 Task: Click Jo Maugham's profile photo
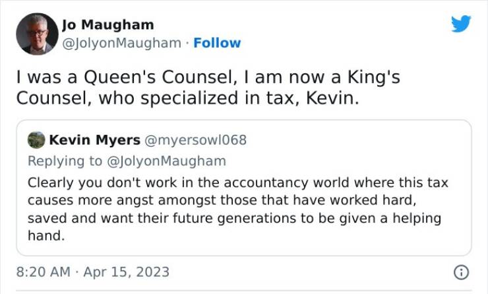37,34
